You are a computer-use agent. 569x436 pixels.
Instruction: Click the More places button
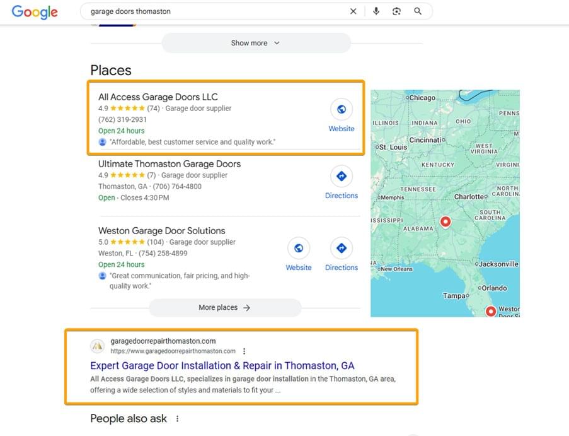click(225, 308)
